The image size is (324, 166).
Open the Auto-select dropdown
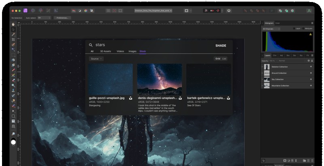(x=44, y=18)
